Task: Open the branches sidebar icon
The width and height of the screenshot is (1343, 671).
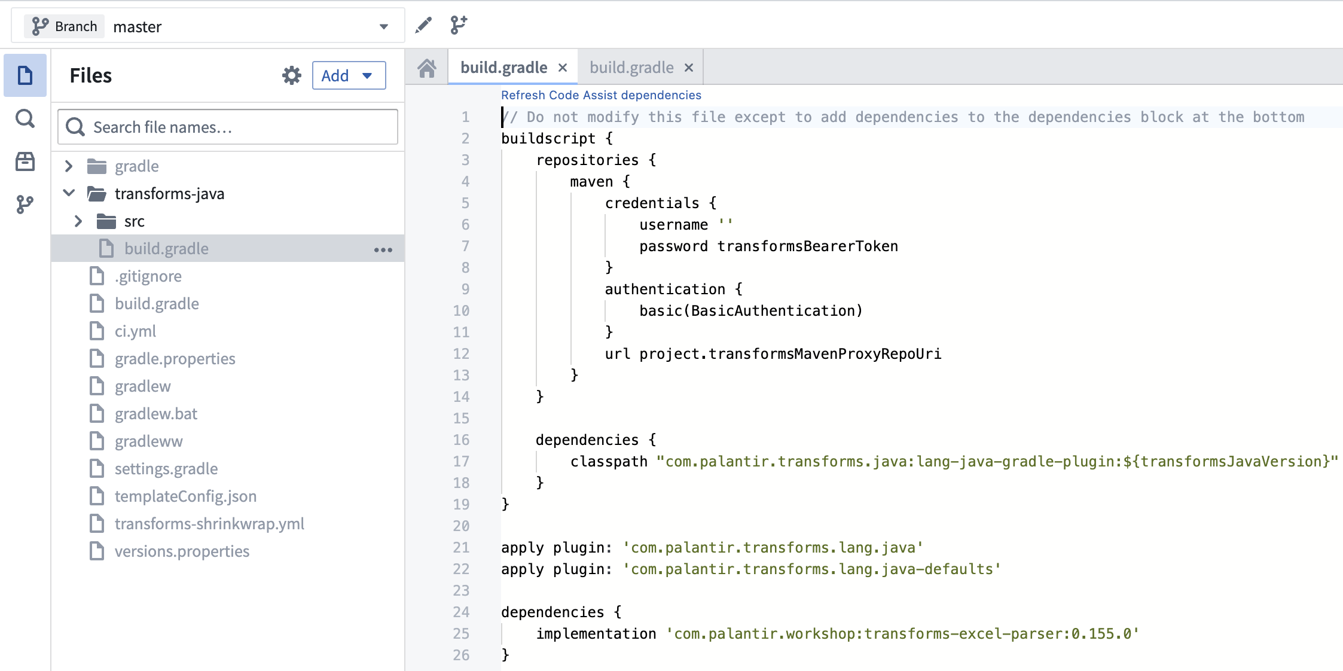Action: (x=25, y=205)
